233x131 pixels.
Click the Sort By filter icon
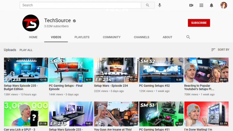[213, 50]
